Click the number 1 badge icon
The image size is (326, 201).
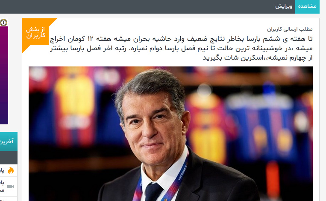[3, 23]
